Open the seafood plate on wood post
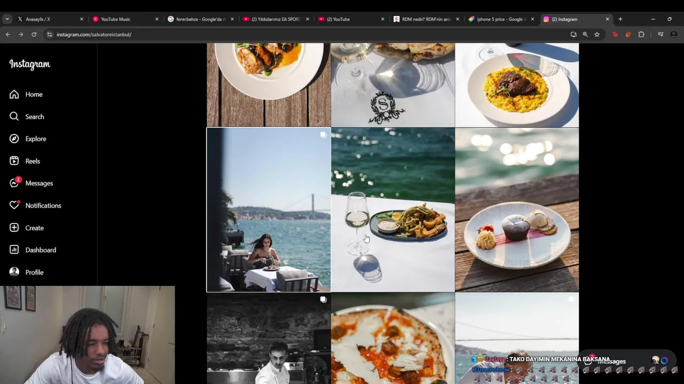The height and width of the screenshot is (384, 684). pos(269,85)
